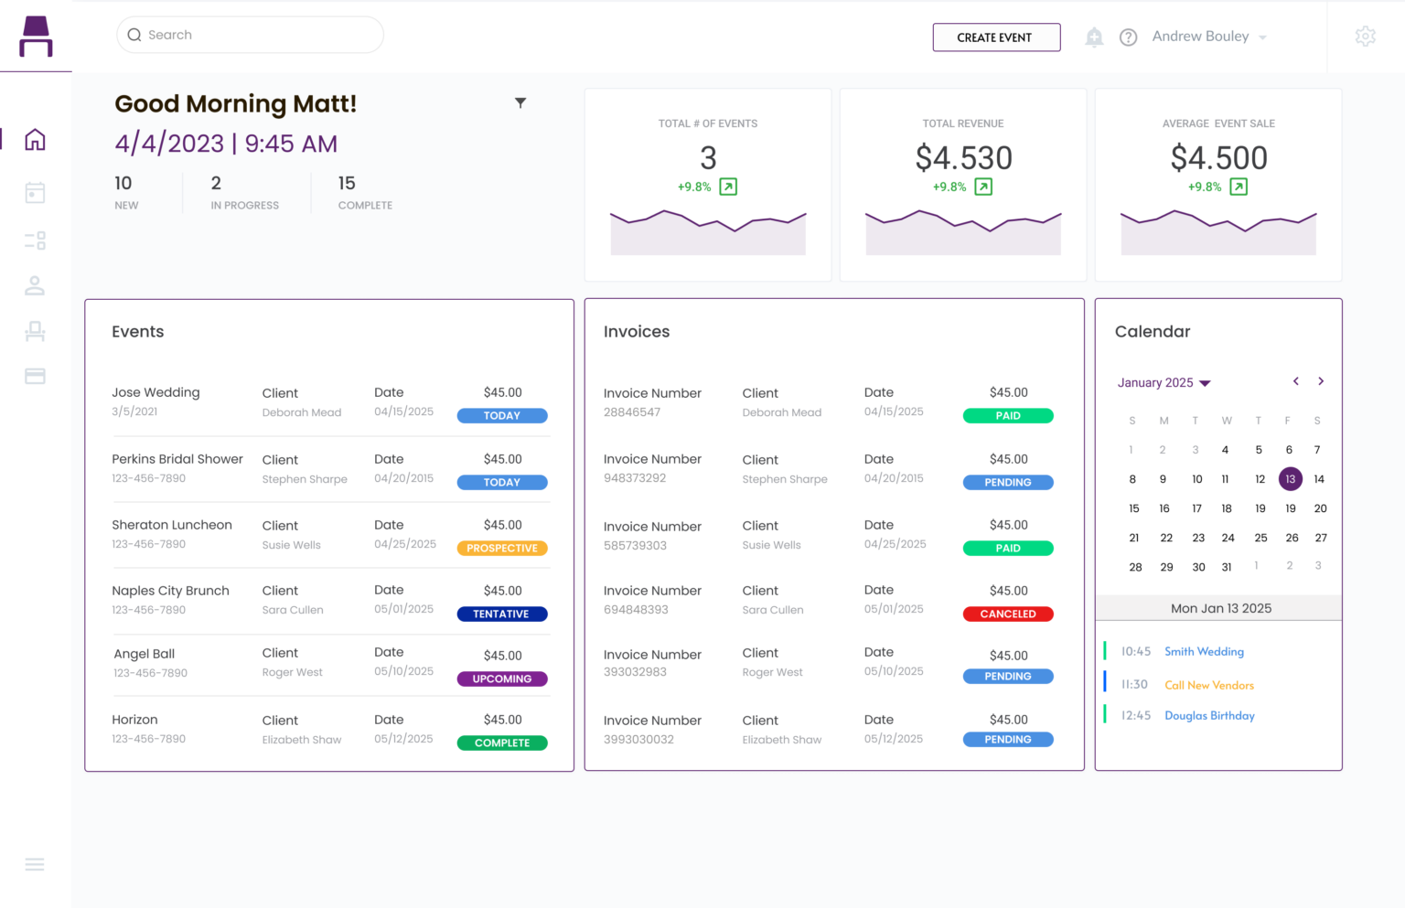Advance calendar with right chevron arrow
Image resolution: width=1405 pixels, height=908 pixels.
(1321, 381)
